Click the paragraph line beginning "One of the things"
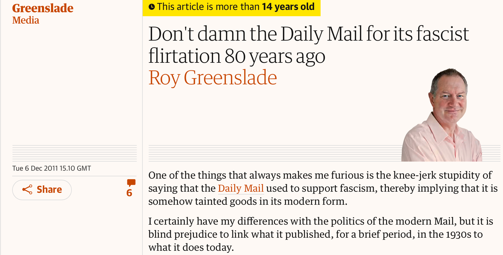The width and height of the screenshot is (503, 255). [320, 175]
